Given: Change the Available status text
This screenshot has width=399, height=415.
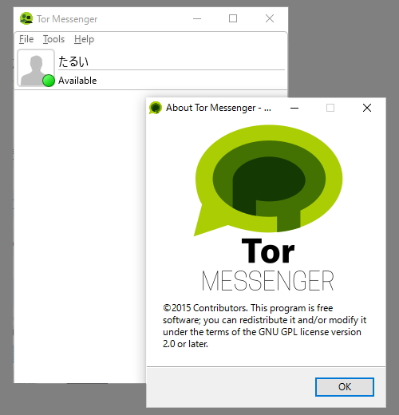Looking at the screenshot, I should (x=77, y=81).
